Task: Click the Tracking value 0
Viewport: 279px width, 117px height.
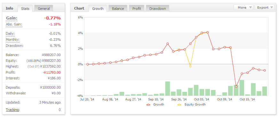Action: [x=60, y=110]
